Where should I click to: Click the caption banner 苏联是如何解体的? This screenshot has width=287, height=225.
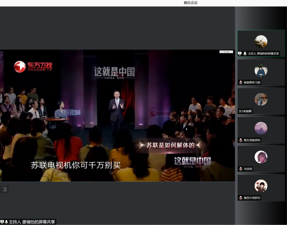pos(170,145)
